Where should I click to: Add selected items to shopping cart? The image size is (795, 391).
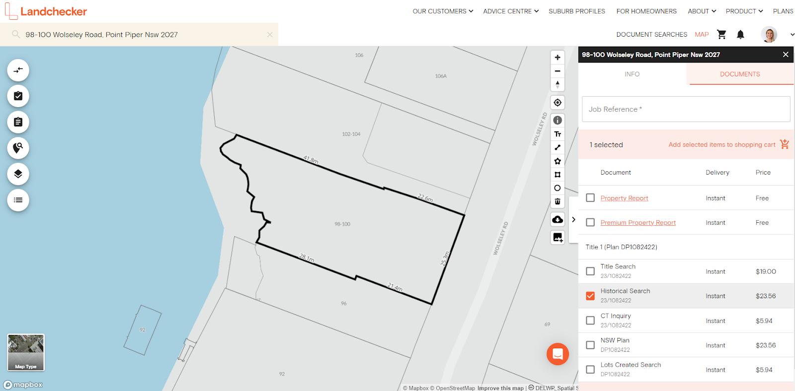[x=728, y=144]
